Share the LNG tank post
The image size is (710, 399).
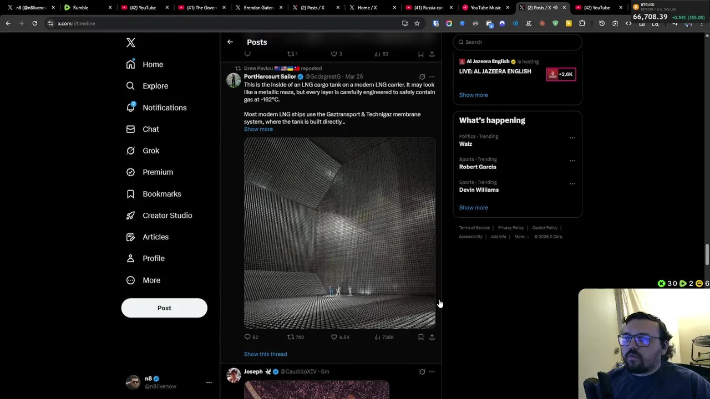point(432,337)
